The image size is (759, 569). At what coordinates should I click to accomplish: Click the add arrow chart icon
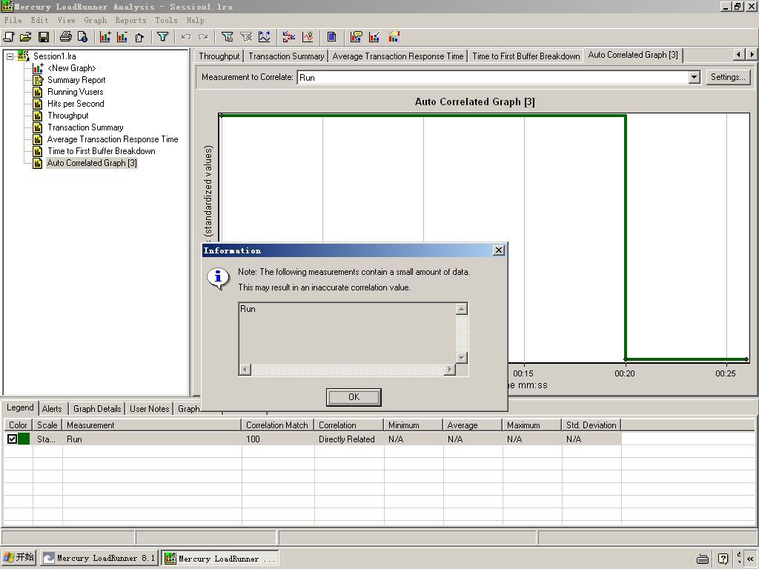tap(374, 37)
